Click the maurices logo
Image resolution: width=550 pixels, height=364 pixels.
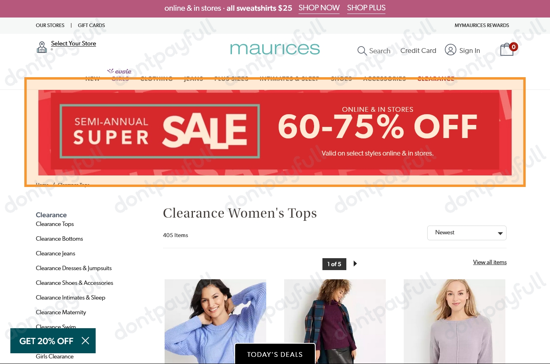[x=275, y=49]
